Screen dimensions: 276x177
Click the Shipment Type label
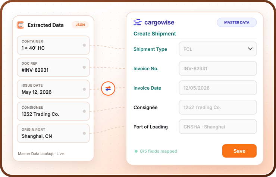pos(150,49)
